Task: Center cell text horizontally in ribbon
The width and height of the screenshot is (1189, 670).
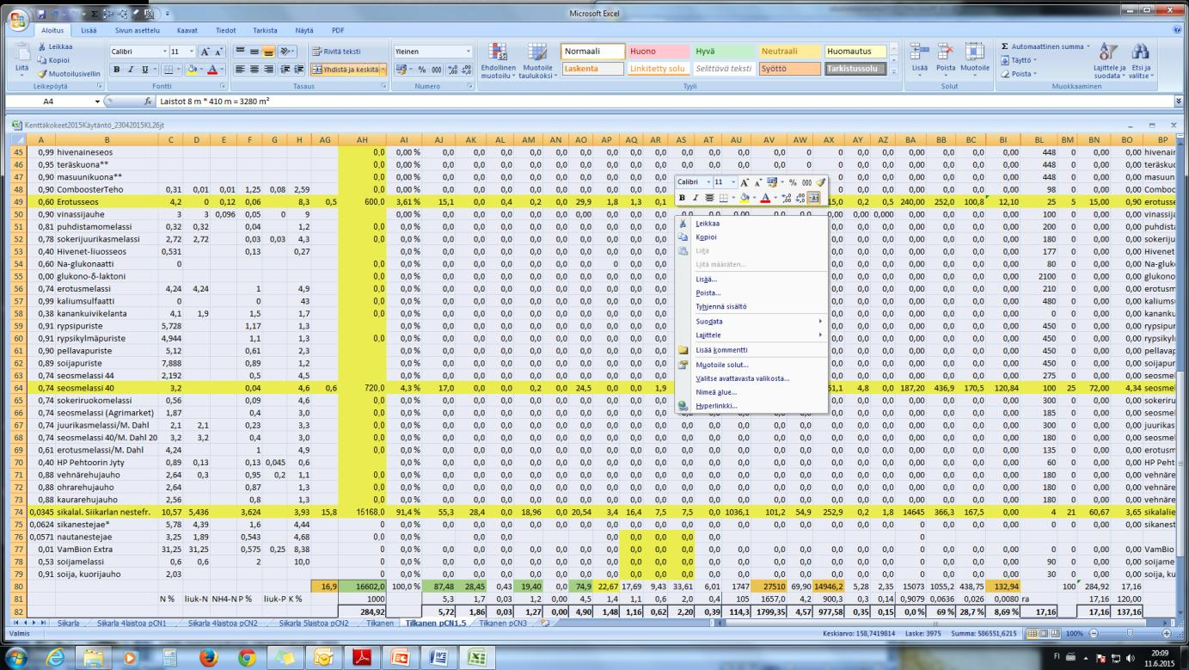Action: tap(254, 70)
